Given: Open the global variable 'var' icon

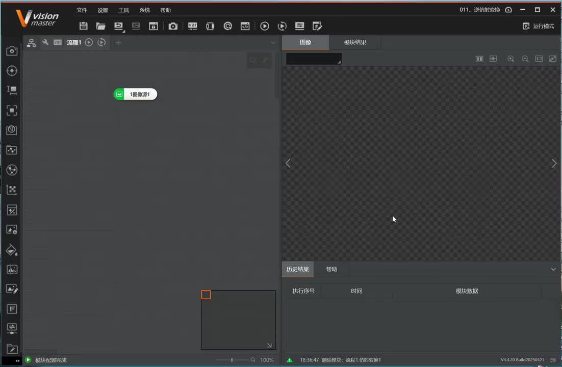Looking at the screenshot, I should [192, 26].
